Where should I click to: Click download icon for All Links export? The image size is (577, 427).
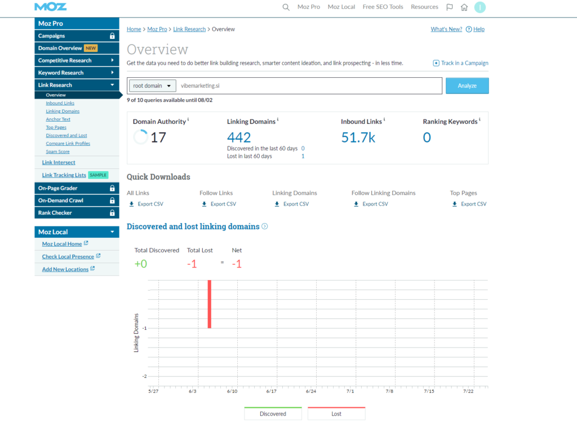tap(131, 204)
